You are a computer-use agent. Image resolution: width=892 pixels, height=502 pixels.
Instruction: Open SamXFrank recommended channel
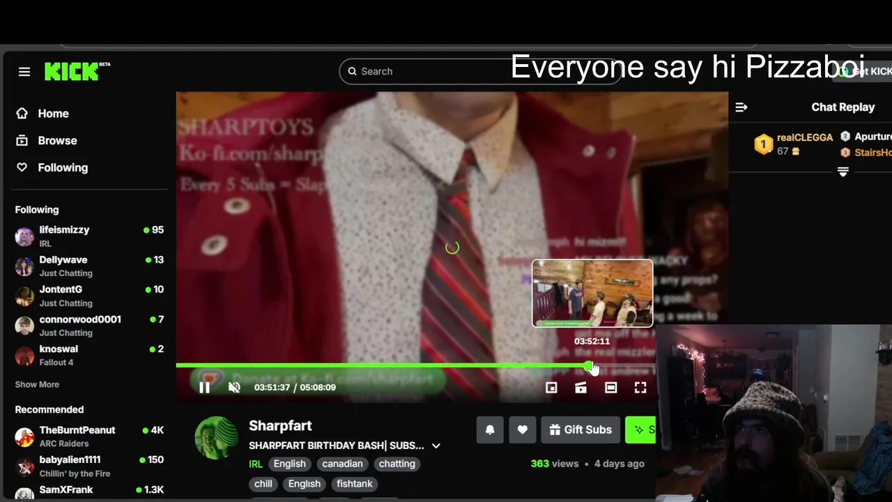tap(89, 492)
